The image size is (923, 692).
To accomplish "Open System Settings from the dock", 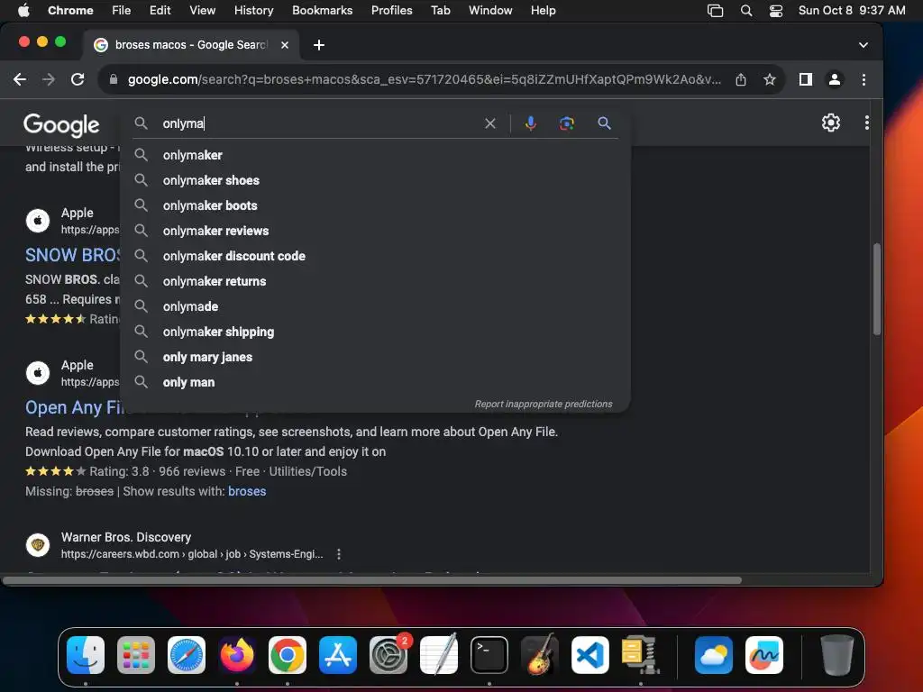I will tap(388, 655).
